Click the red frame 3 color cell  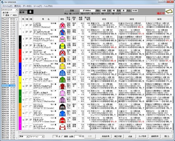click(20, 56)
